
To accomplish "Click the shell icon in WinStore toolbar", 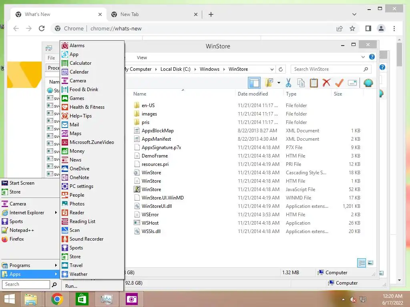I will (x=368, y=83).
